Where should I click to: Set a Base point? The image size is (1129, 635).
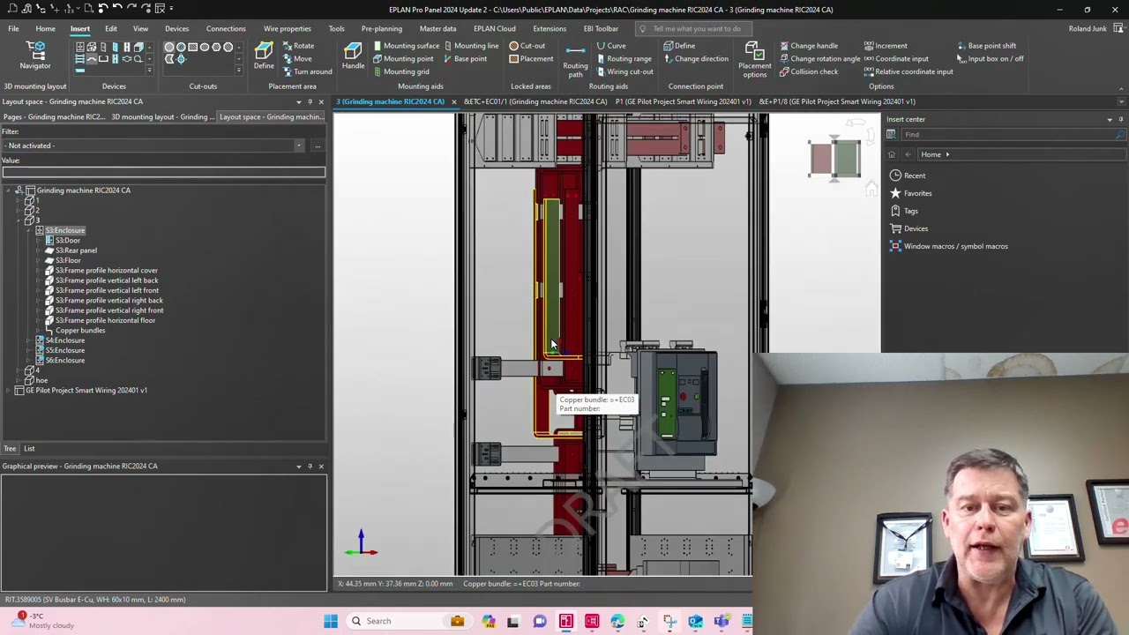[x=465, y=59]
